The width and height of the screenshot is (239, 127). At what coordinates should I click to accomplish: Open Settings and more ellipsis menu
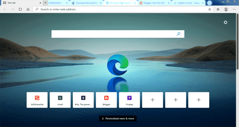[234, 9]
